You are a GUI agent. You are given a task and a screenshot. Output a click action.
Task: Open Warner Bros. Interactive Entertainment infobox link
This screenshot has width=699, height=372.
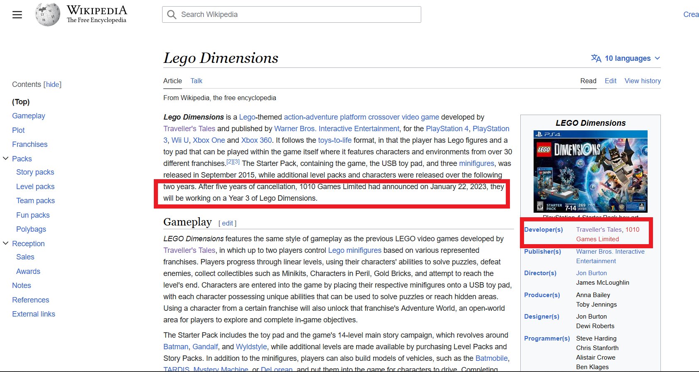[610, 256]
